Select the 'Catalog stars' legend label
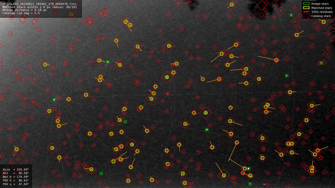Image resolution: width=335 pixels, height=188 pixels. click(321, 16)
